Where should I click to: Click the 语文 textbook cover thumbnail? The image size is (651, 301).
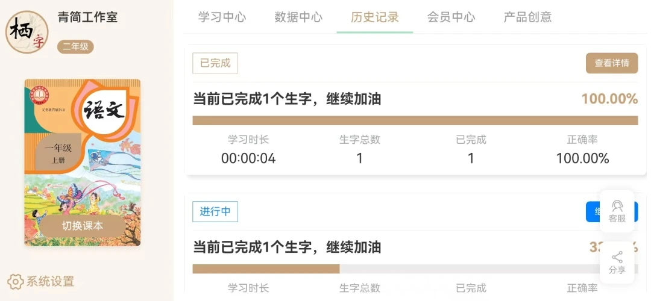[82, 150]
